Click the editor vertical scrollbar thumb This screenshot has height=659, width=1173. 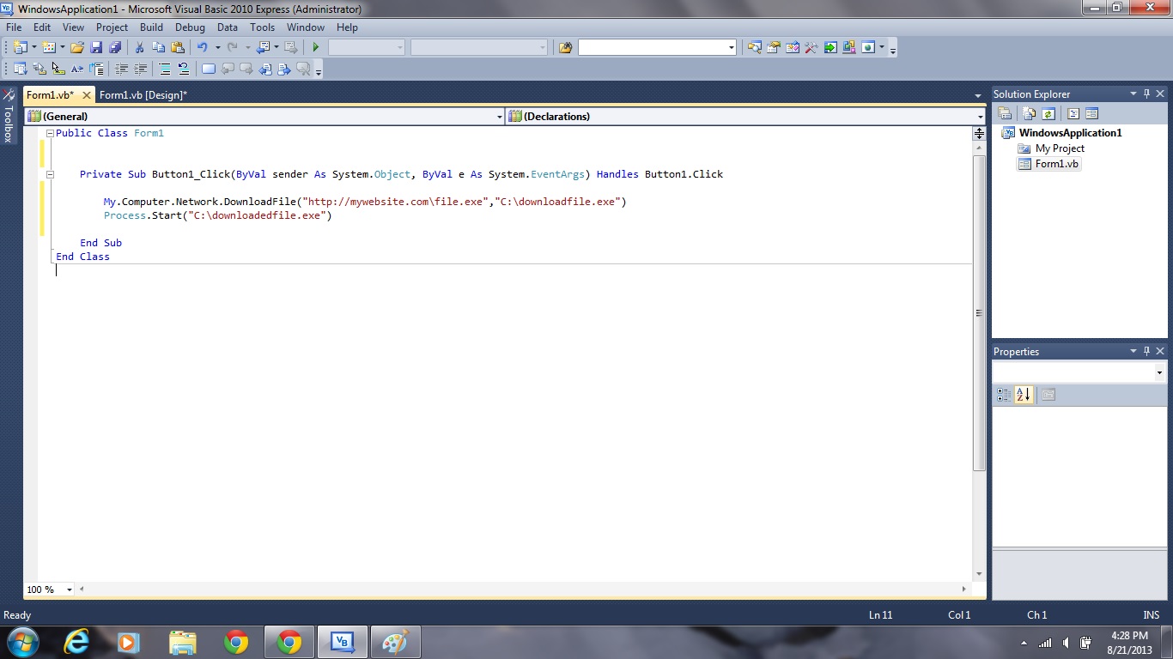pos(979,313)
